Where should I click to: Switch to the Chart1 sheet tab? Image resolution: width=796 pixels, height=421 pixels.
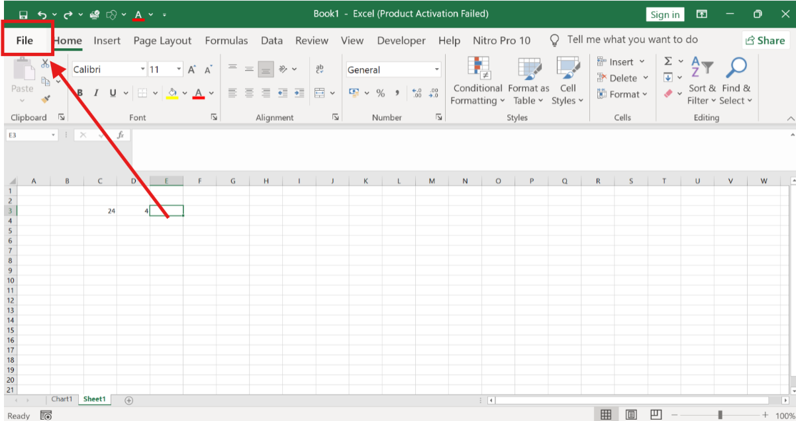[62, 399]
